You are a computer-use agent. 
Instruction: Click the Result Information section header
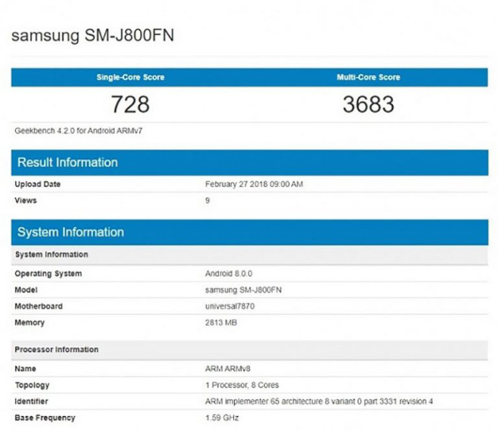pos(68,163)
